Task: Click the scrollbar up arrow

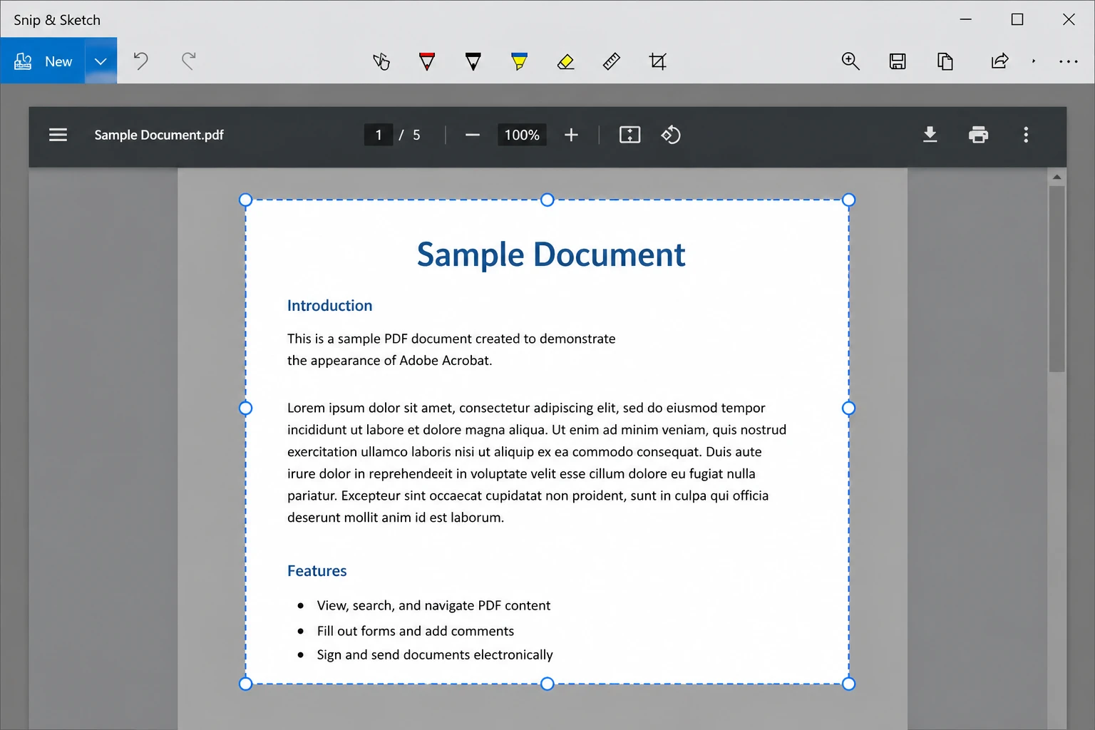Action: 1057,177
